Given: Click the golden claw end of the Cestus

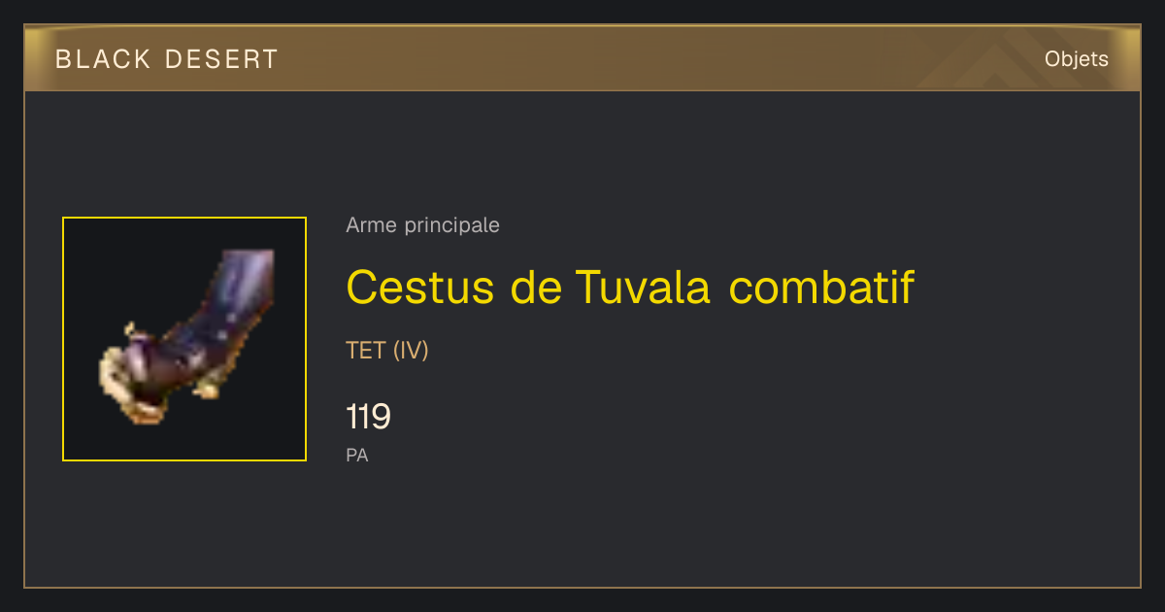Looking at the screenshot, I should pos(131,384).
